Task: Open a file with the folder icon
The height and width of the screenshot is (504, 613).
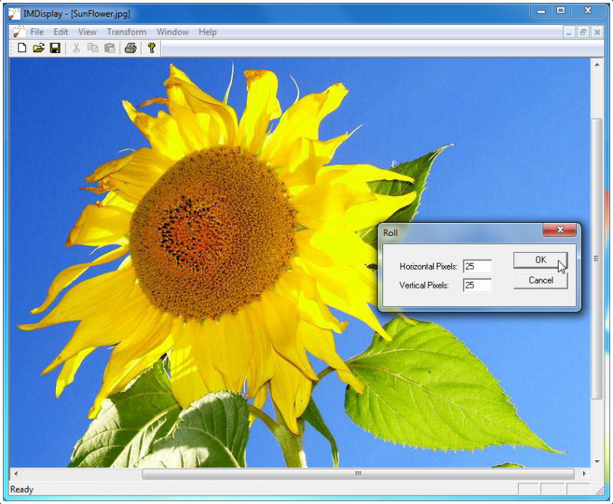Action: [x=38, y=48]
